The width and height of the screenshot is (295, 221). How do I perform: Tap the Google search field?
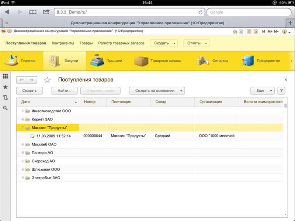249,12
